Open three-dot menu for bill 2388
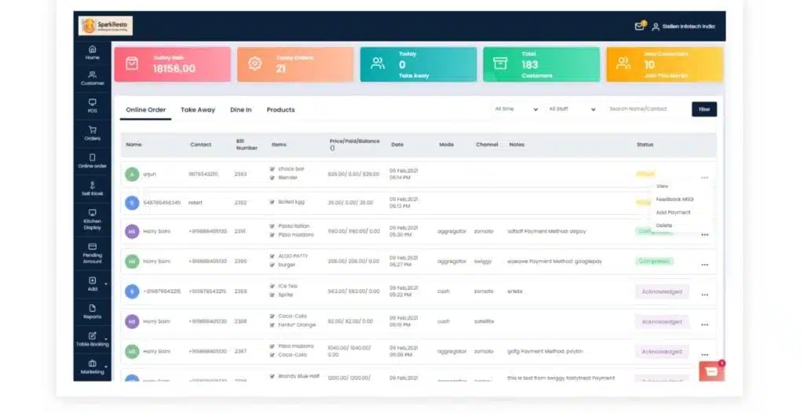The width and height of the screenshot is (804, 413). point(704,324)
